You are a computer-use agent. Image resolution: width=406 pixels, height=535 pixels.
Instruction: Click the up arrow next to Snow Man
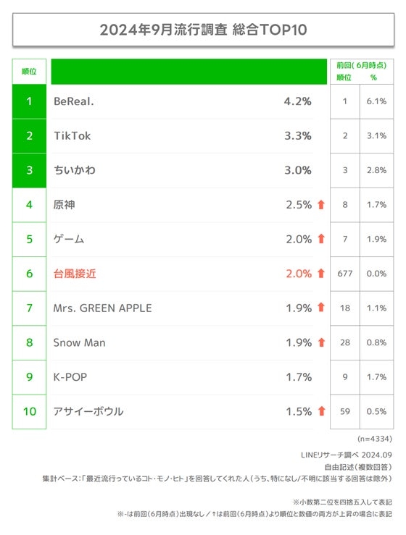click(321, 342)
